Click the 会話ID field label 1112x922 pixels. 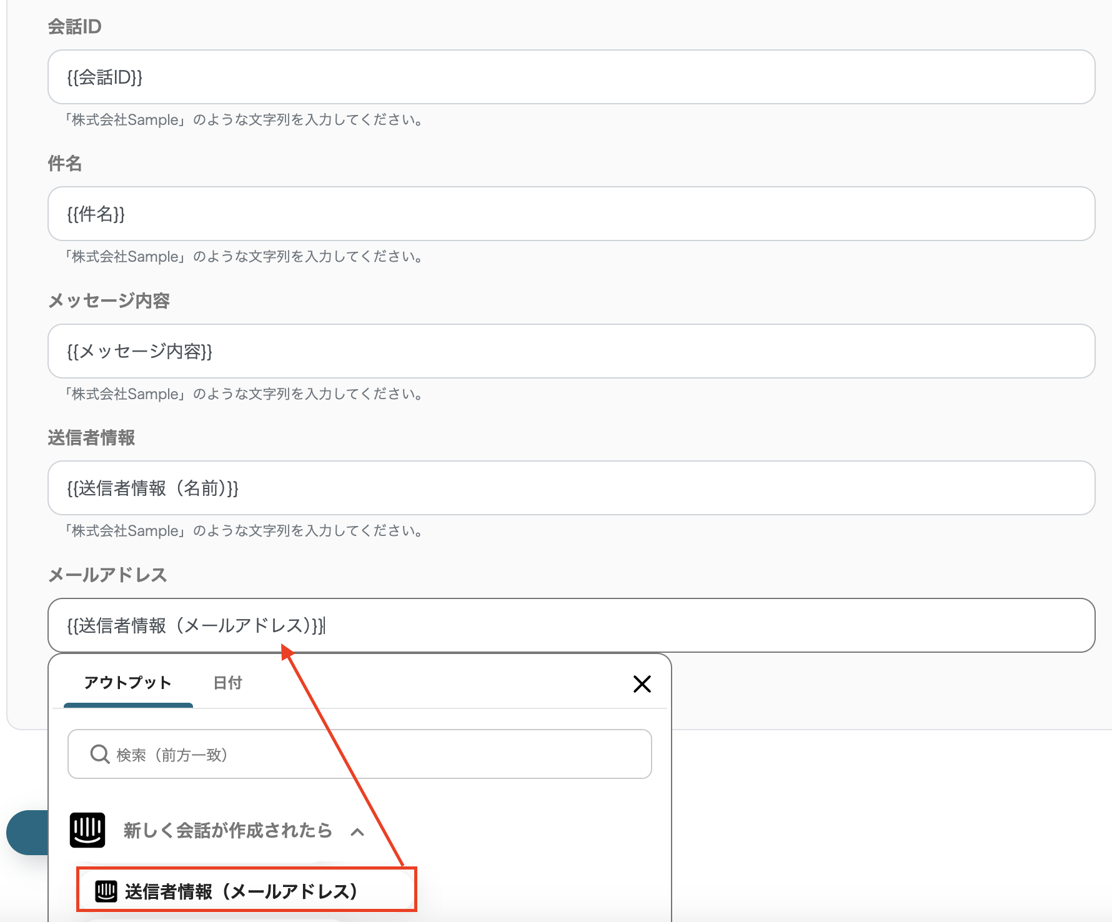coord(74,26)
